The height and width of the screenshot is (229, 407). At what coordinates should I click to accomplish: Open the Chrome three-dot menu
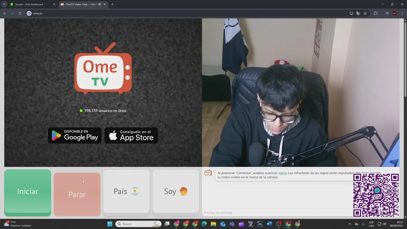(402, 13)
